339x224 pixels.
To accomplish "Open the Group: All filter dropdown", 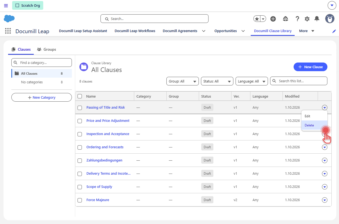I will tap(183, 81).
